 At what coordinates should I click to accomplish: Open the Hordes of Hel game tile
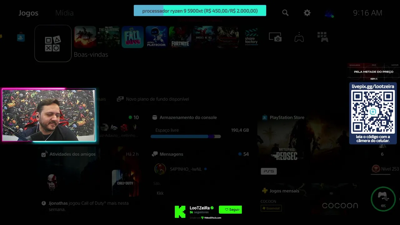click(x=204, y=37)
